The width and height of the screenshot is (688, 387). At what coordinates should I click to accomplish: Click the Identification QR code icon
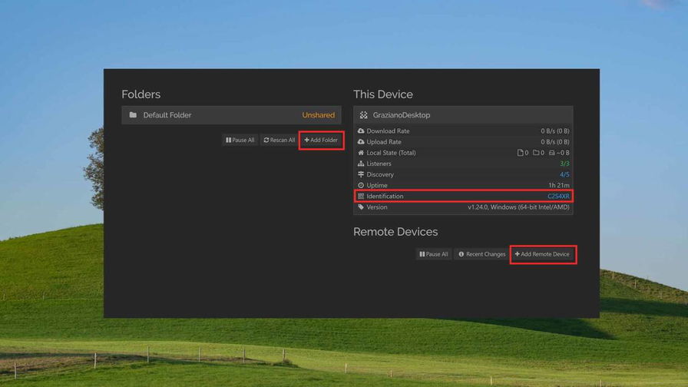(x=361, y=196)
